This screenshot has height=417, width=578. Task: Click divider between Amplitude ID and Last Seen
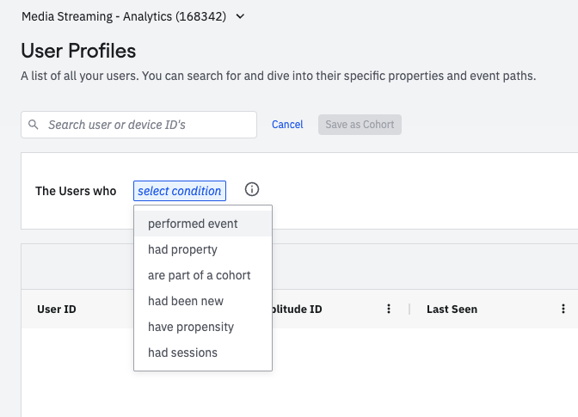pos(409,310)
